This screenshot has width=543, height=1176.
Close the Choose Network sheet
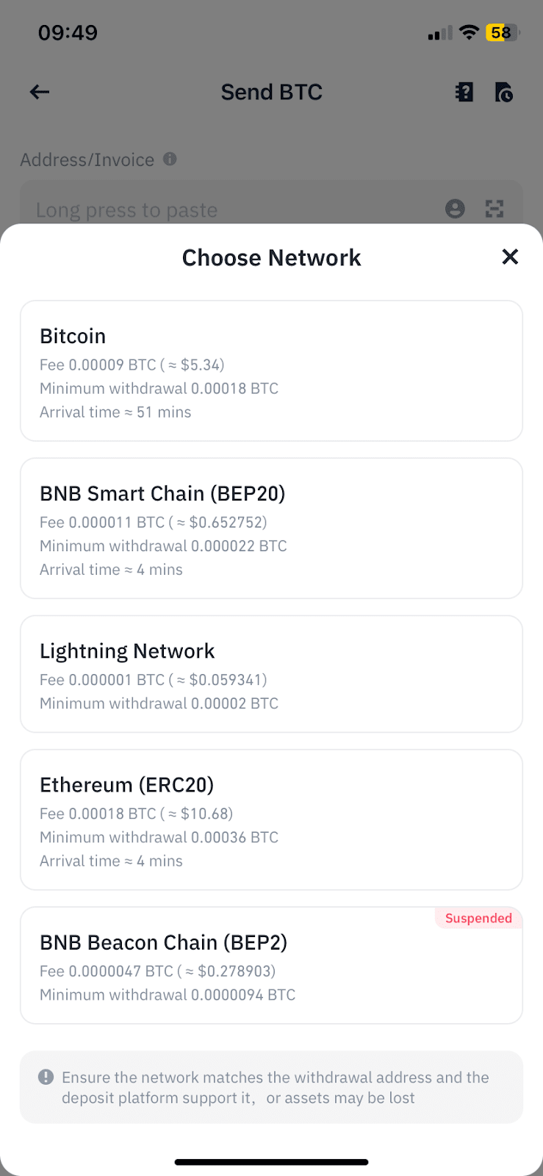pyautogui.click(x=510, y=257)
